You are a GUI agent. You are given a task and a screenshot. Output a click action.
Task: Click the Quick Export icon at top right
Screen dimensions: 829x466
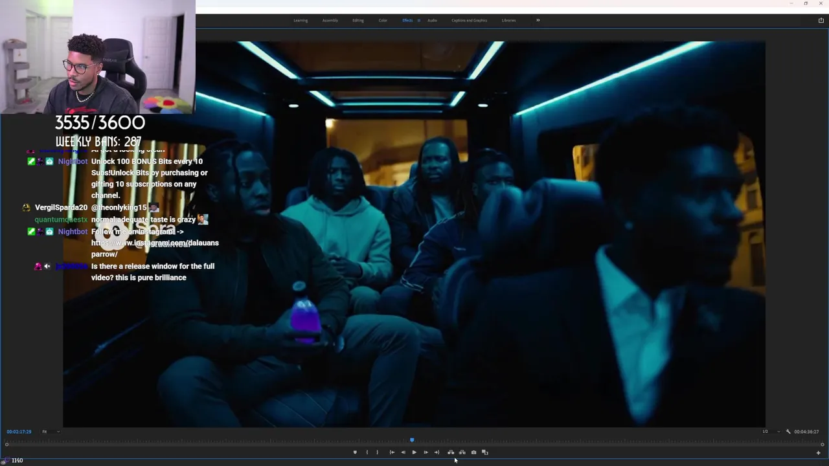tap(821, 21)
